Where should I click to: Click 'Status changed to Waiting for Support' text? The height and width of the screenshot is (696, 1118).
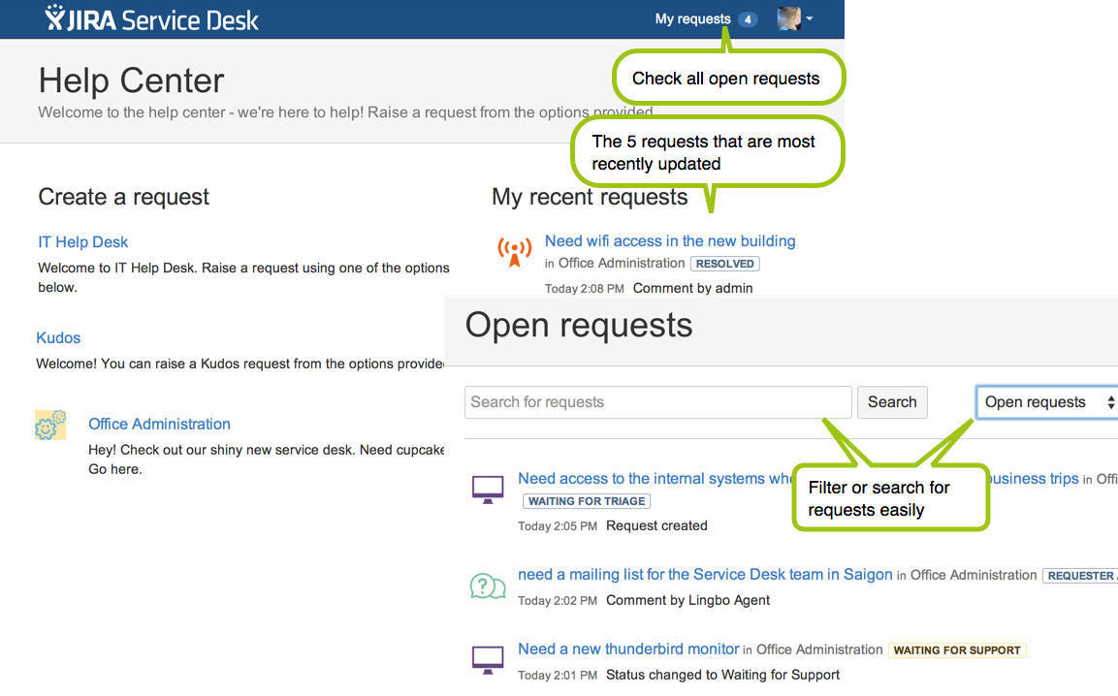click(722, 675)
